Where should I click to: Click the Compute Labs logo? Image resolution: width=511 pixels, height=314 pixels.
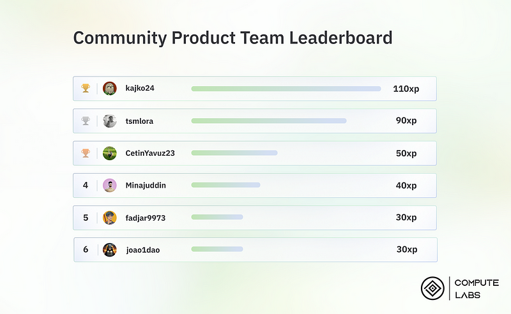[x=432, y=288]
